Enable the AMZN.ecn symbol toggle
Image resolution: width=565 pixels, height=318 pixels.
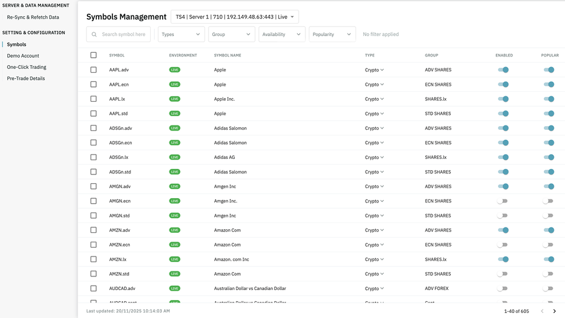click(x=502, y=245)
